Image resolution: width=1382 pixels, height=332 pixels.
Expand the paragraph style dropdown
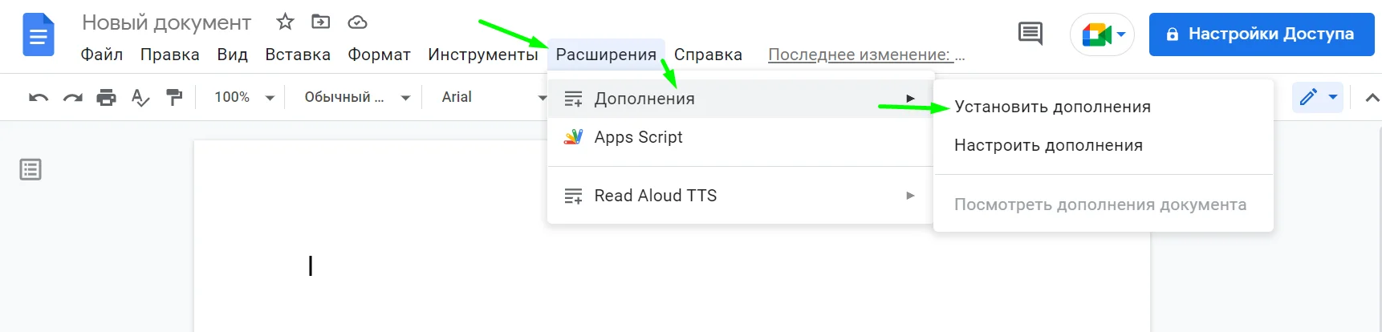(x=357, y=97)
